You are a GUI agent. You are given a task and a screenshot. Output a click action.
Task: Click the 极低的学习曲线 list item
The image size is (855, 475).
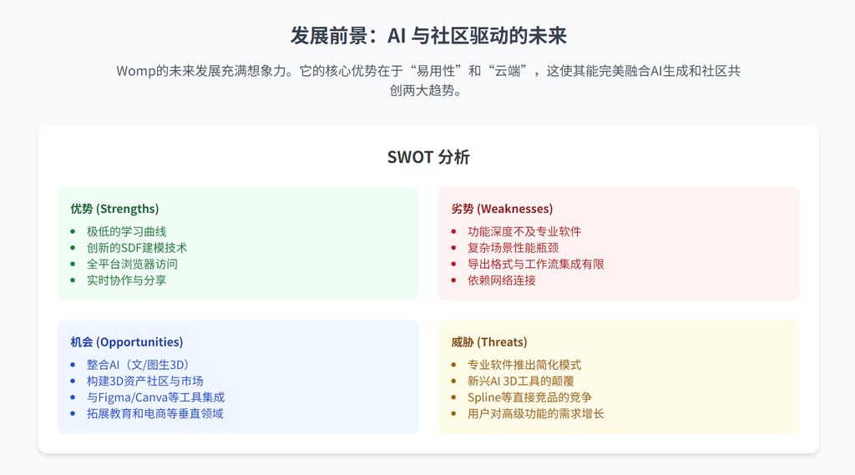[126, 231]
